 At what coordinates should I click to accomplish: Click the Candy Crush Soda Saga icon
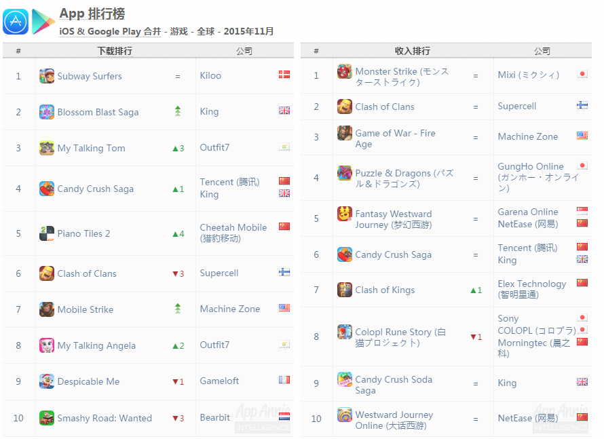coord(344,379)
